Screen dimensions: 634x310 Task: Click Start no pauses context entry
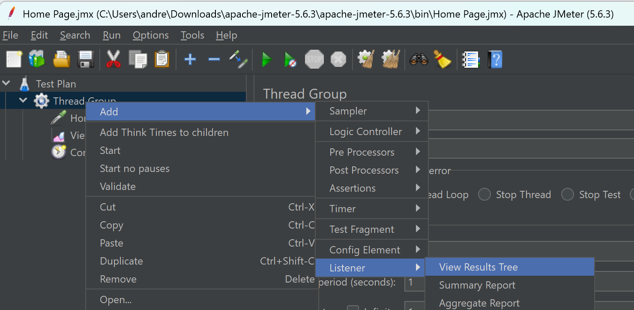[x=200, y=169]
